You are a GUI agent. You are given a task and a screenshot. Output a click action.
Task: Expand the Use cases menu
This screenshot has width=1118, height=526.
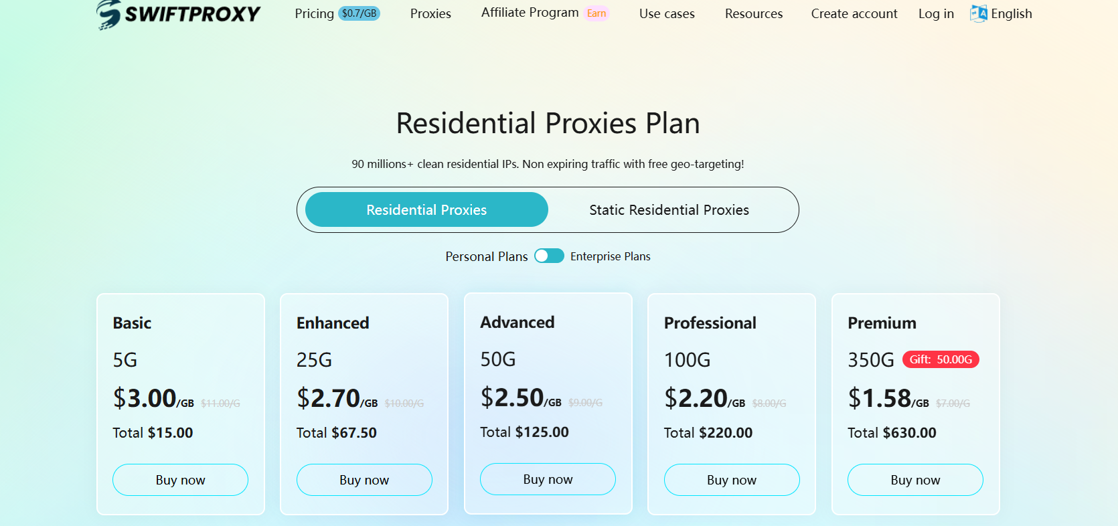(667, 13)
